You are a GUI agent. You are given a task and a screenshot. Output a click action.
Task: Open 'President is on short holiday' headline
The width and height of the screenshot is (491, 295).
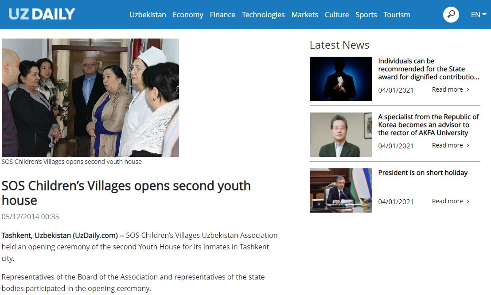pyautogui.click(x=423, y=173)
